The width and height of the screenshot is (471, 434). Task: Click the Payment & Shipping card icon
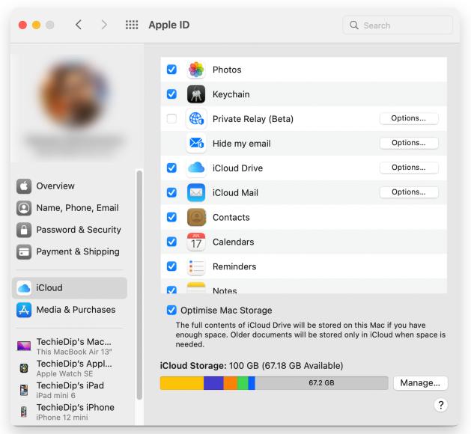(24, 252)
